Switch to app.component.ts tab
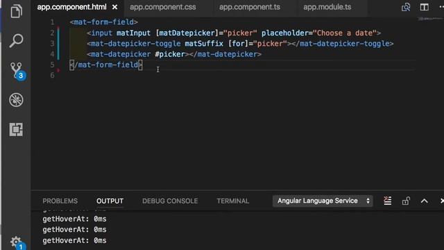Screen dimensions: 444x250 tap(250, 7)
